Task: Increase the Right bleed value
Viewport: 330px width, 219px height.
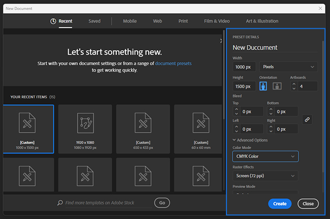Action: [271, 127]
